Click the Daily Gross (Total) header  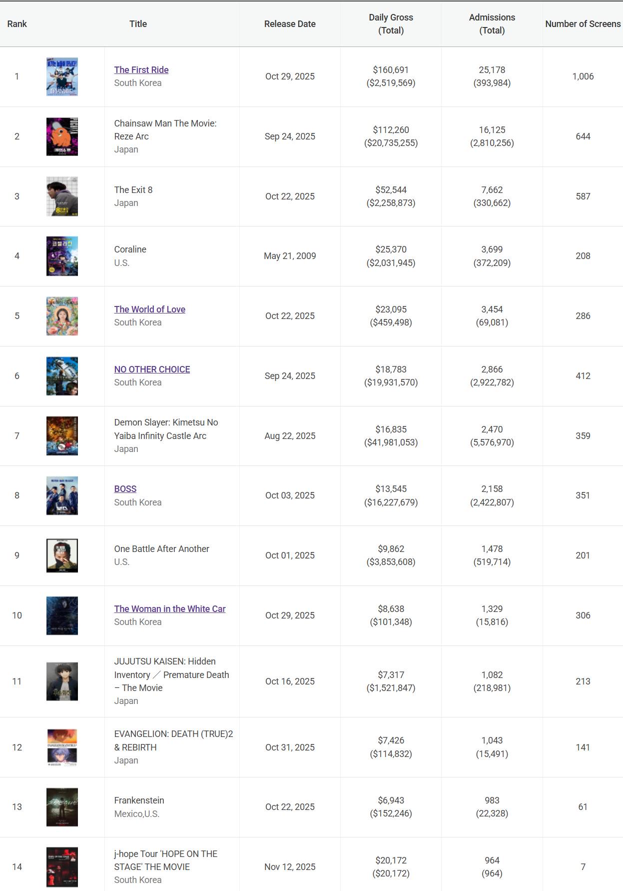tap(391, 24)
